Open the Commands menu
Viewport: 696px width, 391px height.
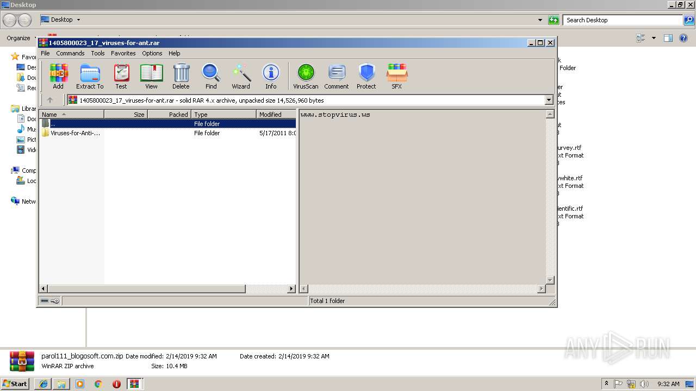[x=70, y=53]
